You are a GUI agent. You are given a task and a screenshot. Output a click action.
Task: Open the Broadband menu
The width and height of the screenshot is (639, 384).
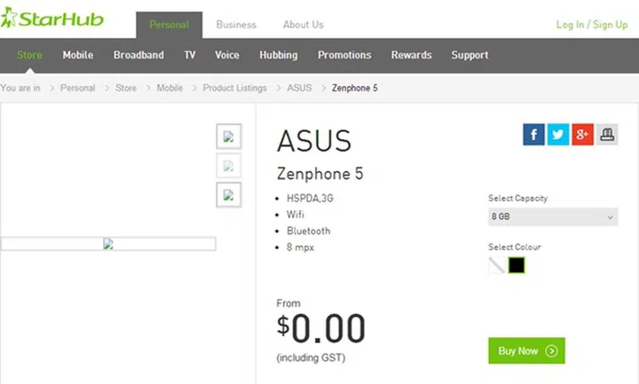point(138,55)
